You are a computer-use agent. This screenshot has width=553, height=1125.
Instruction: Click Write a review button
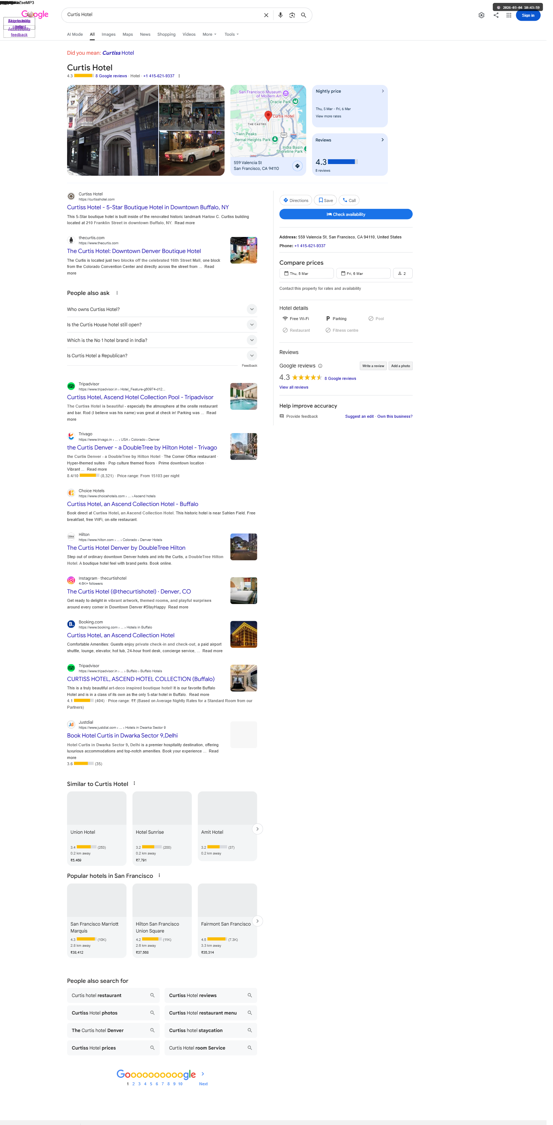(x=373, y=366)
